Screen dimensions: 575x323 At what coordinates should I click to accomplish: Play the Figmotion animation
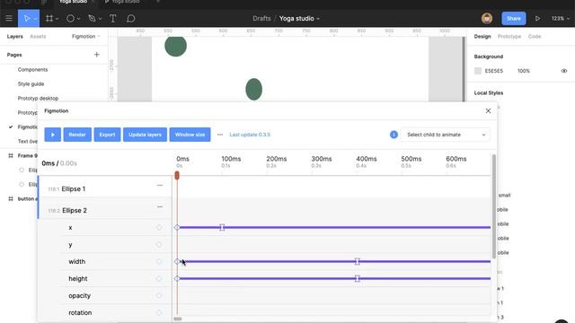(x=53, y=135)
